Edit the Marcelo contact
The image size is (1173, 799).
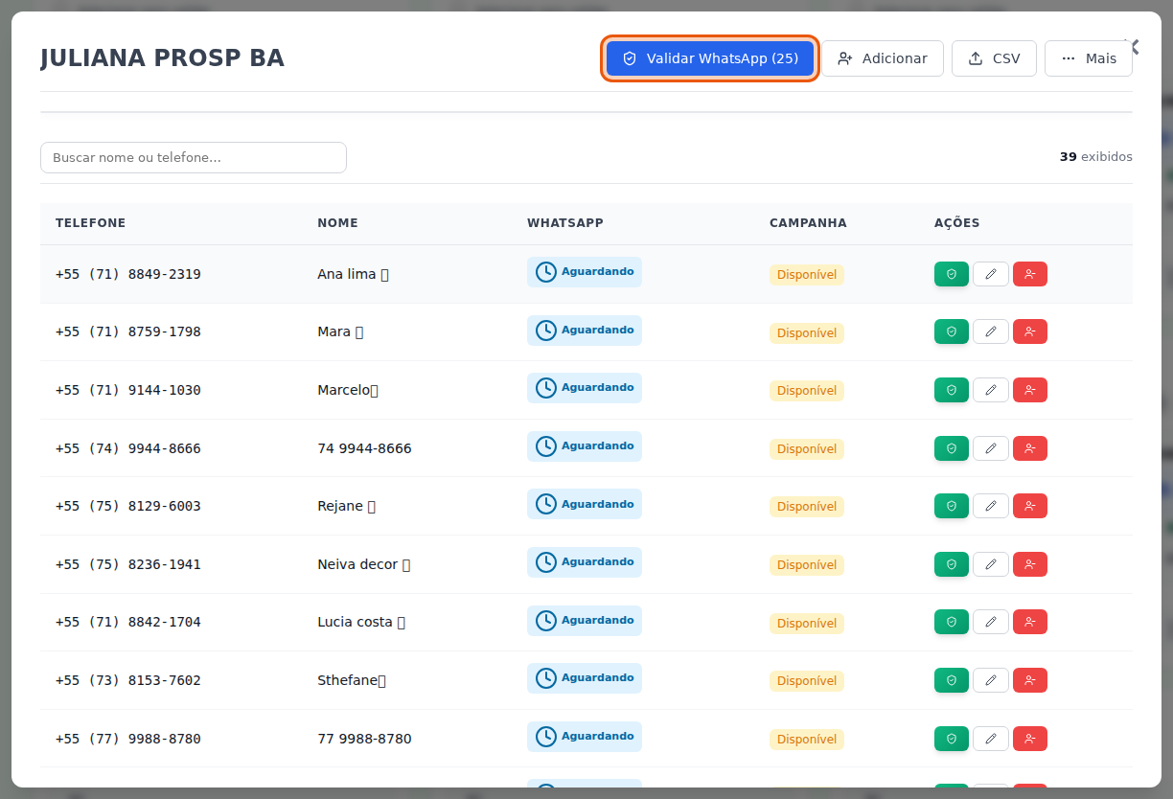click(991, 390)
